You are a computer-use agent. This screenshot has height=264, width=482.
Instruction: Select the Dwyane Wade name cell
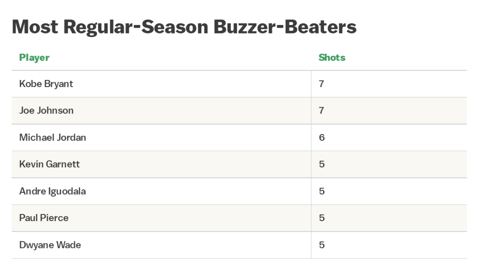point(162,245)
